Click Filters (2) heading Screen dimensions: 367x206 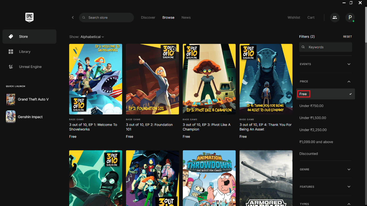(x=307, y=37)
